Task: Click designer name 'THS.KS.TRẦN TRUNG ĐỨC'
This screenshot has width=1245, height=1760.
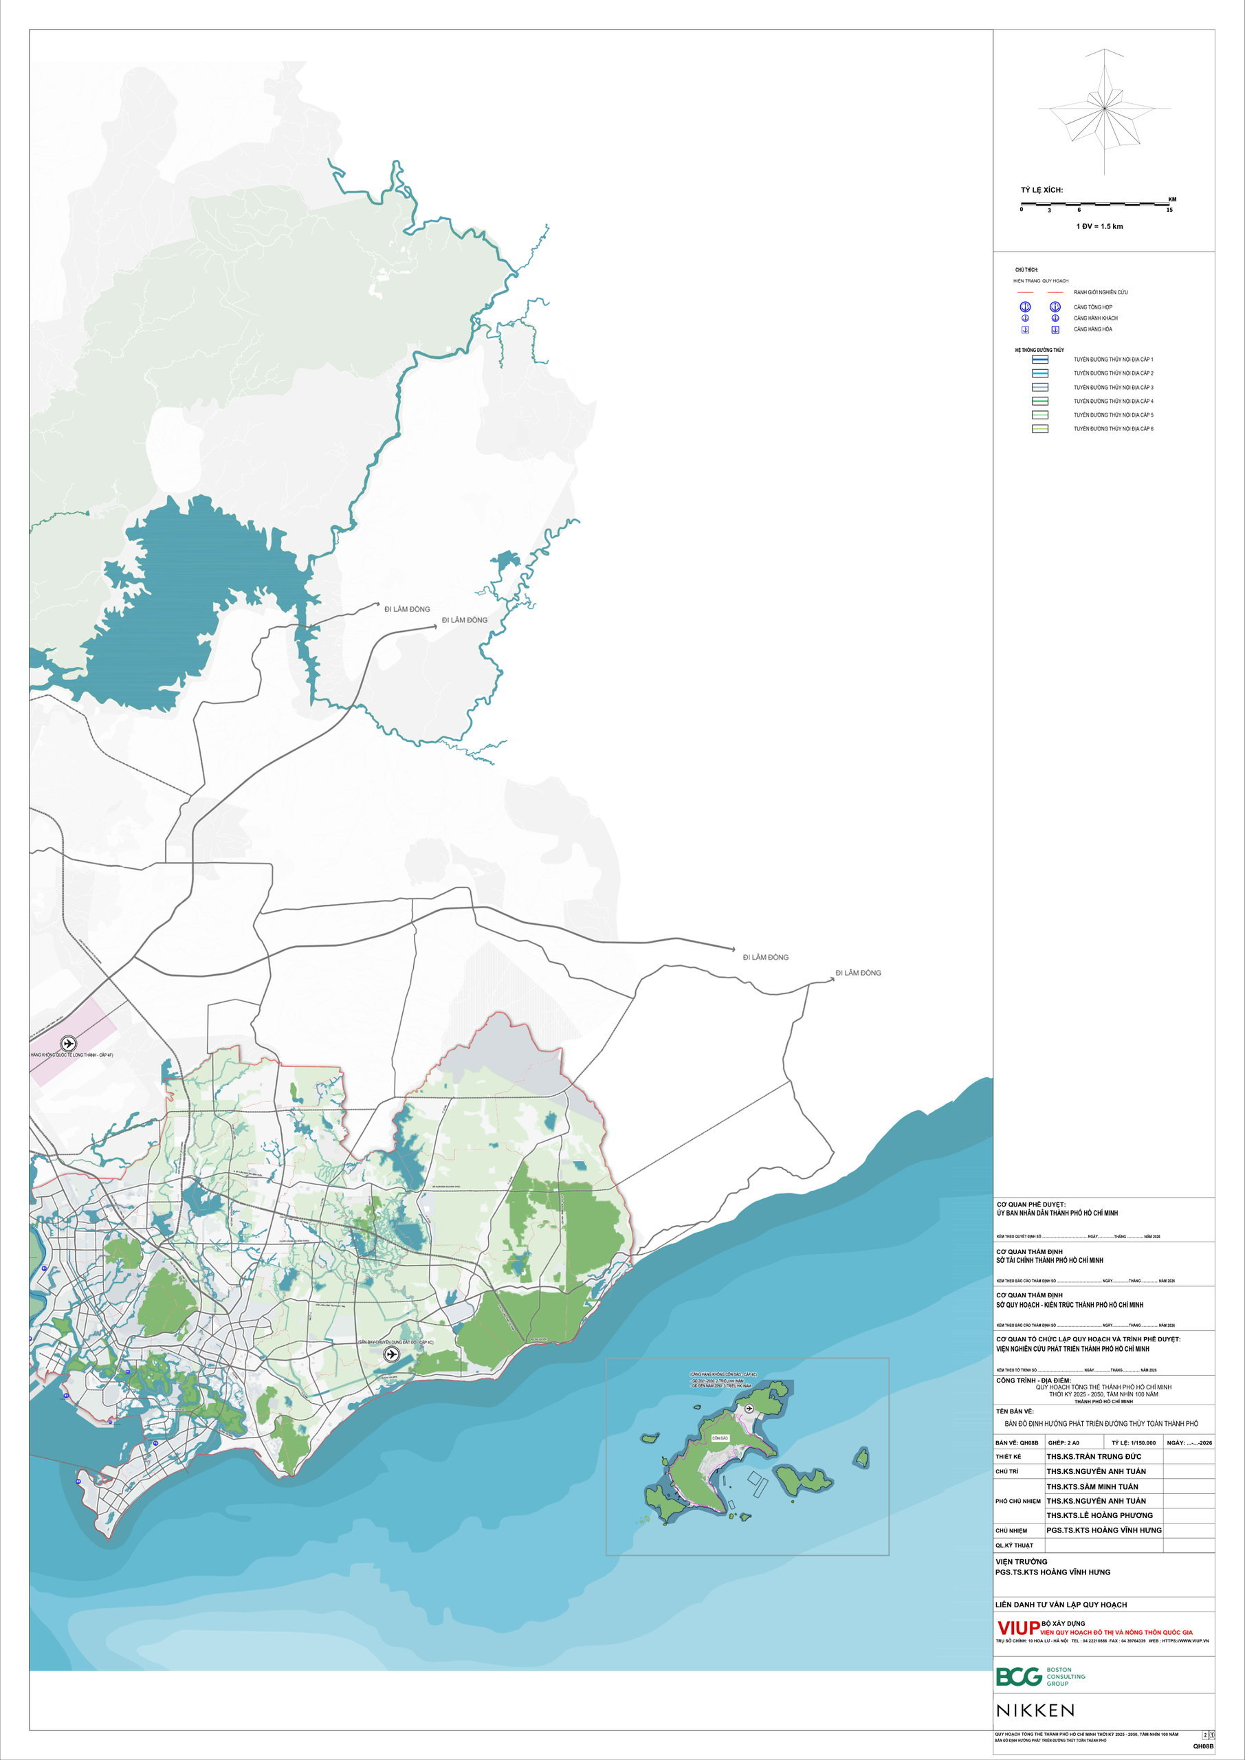Action: pyautogui.click(x=1094, y=1456)
